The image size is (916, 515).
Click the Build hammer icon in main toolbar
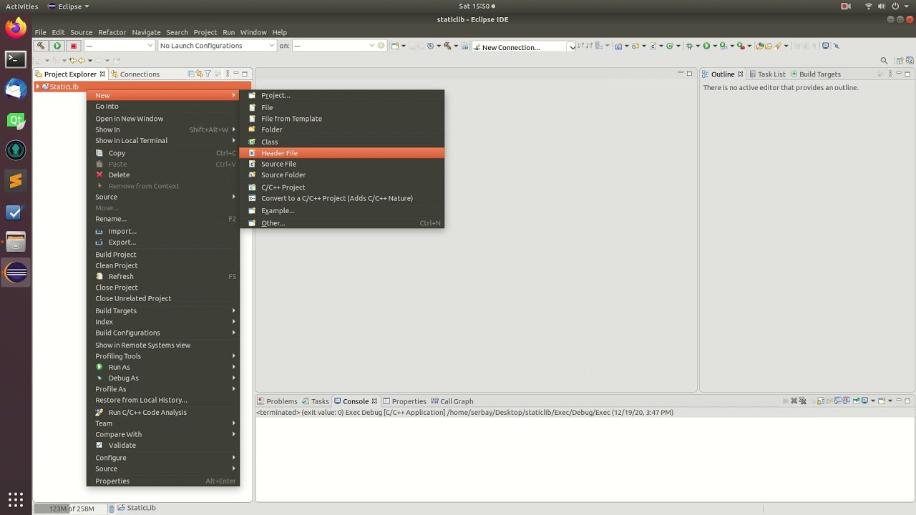click(x=448, y=46)
